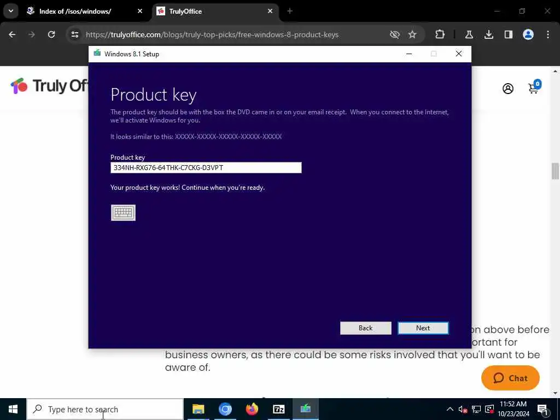The width and height of the screenshot is (560, 420).
Task: Close the Windows 8.1 Setup window
Action: pyautogui.click(x=459, y=54)
